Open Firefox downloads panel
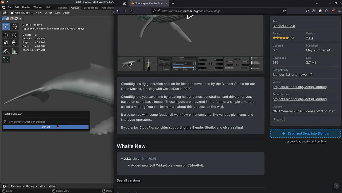 click(x=314, y=11)
